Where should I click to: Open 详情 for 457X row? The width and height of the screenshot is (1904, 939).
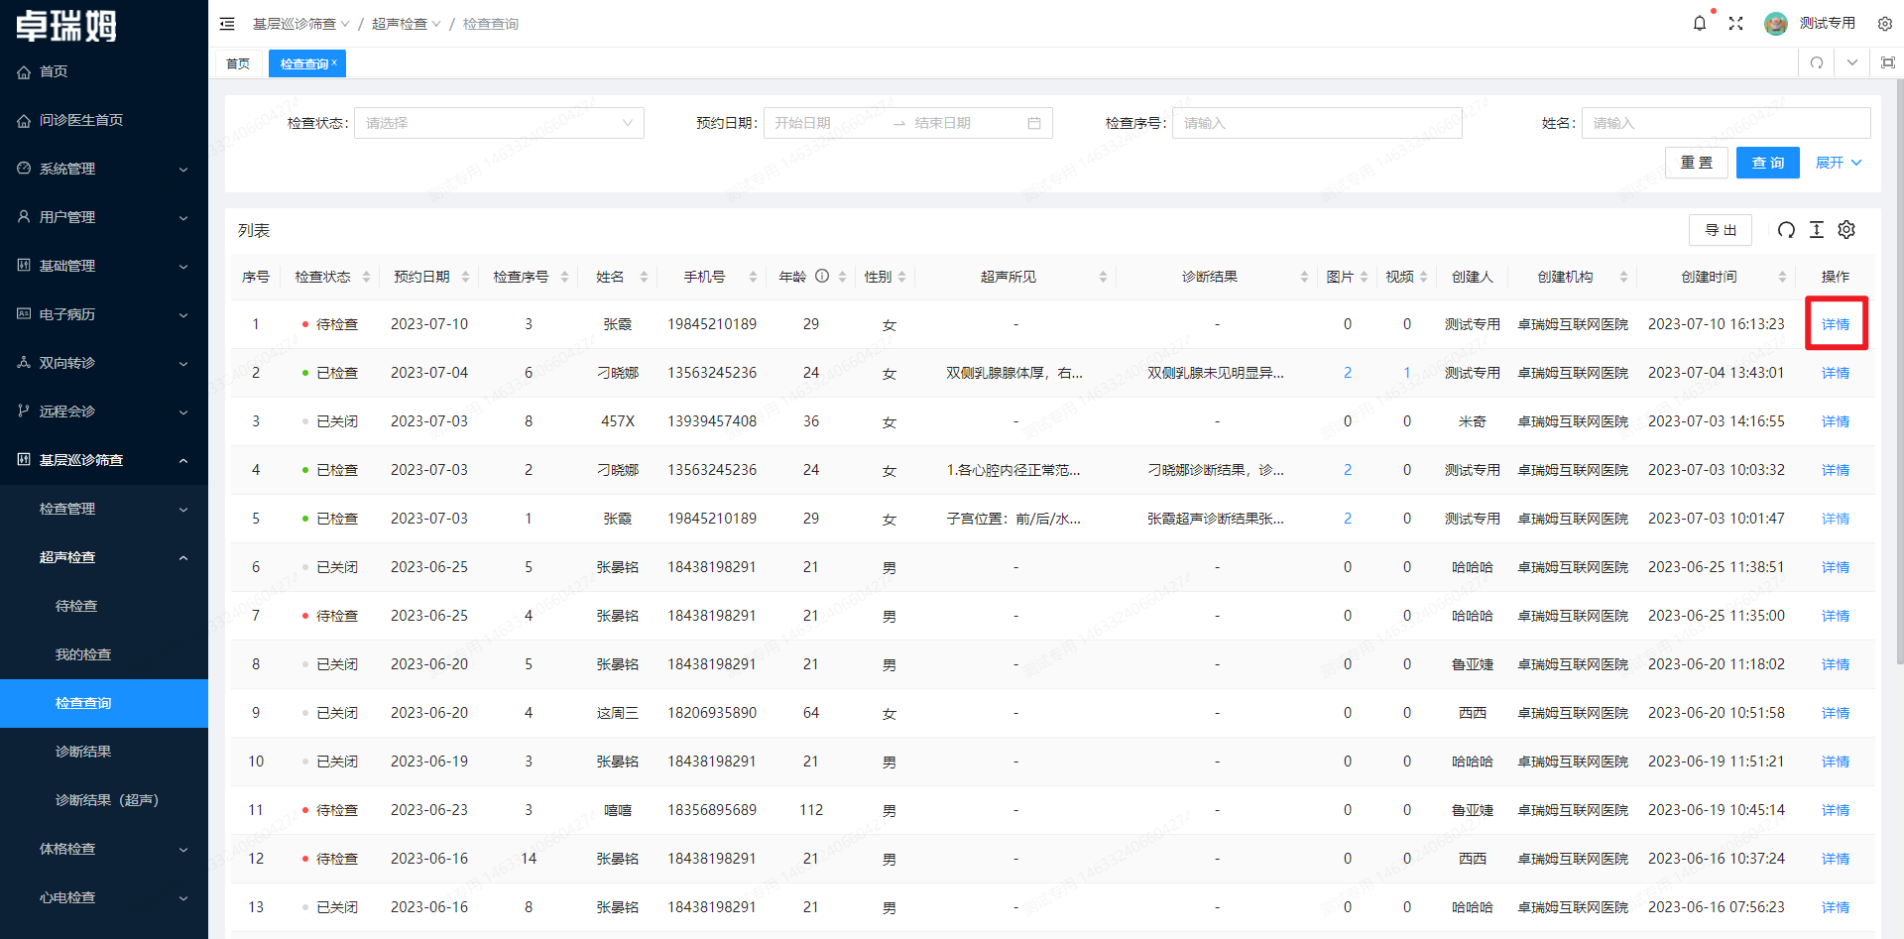tap(1836, 421)
